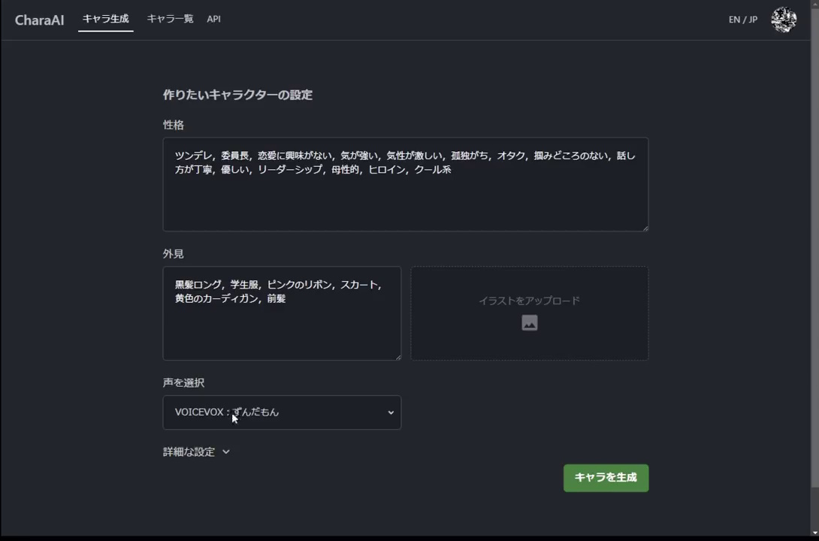This screenshot has width=819, height=541.
Task: Click the resize grip of the appearance textbox
Action: (x=398, y=356)
